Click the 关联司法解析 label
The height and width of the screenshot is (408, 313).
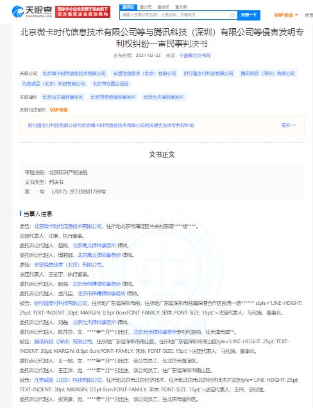[x=33, y=110]
